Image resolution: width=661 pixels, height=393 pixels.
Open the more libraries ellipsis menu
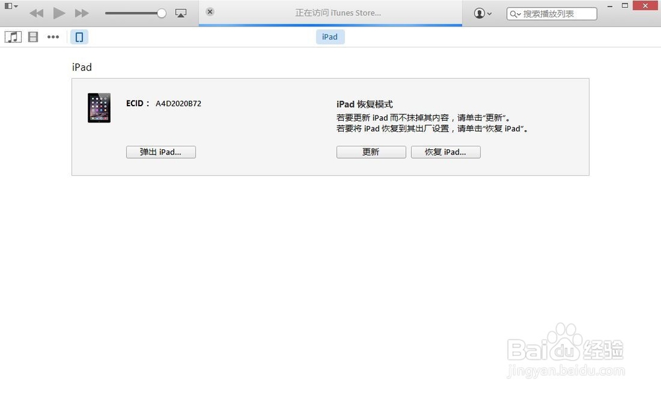tap(53, 37)
